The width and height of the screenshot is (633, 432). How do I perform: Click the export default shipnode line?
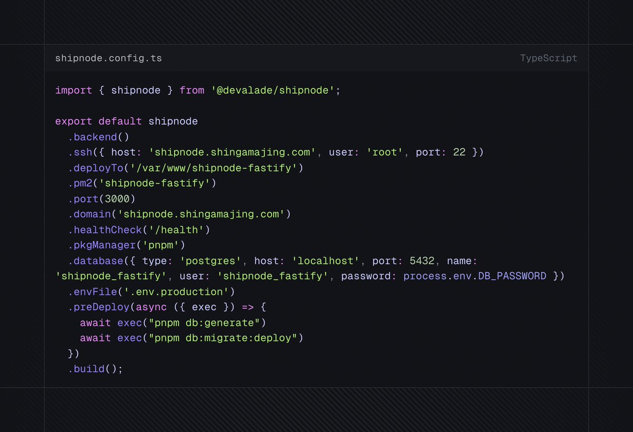127,121
